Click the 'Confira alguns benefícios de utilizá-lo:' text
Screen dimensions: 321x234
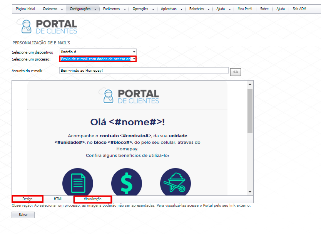127,155
